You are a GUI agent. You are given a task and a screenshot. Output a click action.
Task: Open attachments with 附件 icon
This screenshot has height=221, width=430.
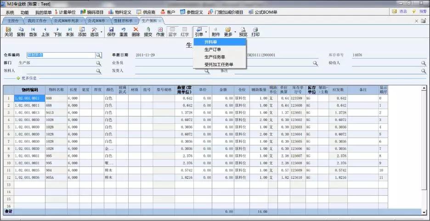tap(216, 32)
